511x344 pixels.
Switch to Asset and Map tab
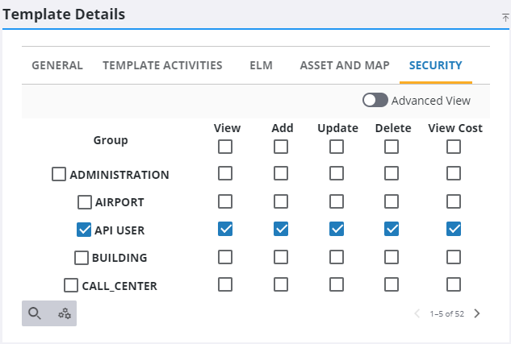[345, 65]
